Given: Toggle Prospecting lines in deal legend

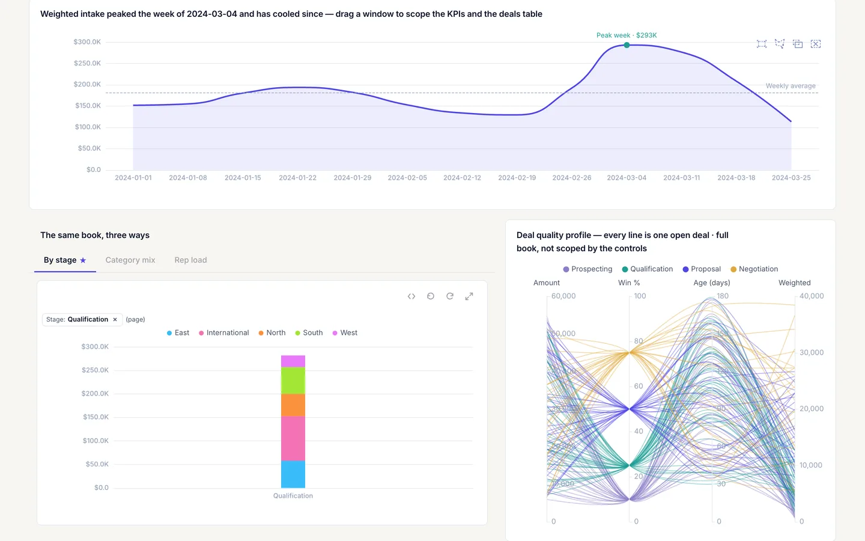Looking at the screenshot, I should pyautogui.click(x=587, y=269).
